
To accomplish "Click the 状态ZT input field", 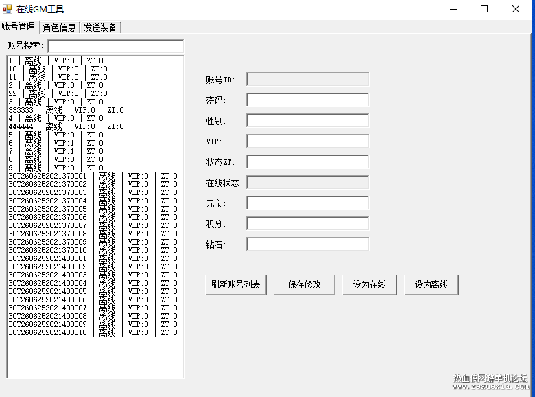I will 307,161.
